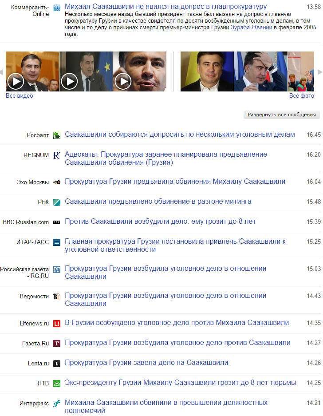Image resolution: width=323 pixels, height=416 pixels.
Task: Click the Lifenews.ru source icon
Action: 57,324
